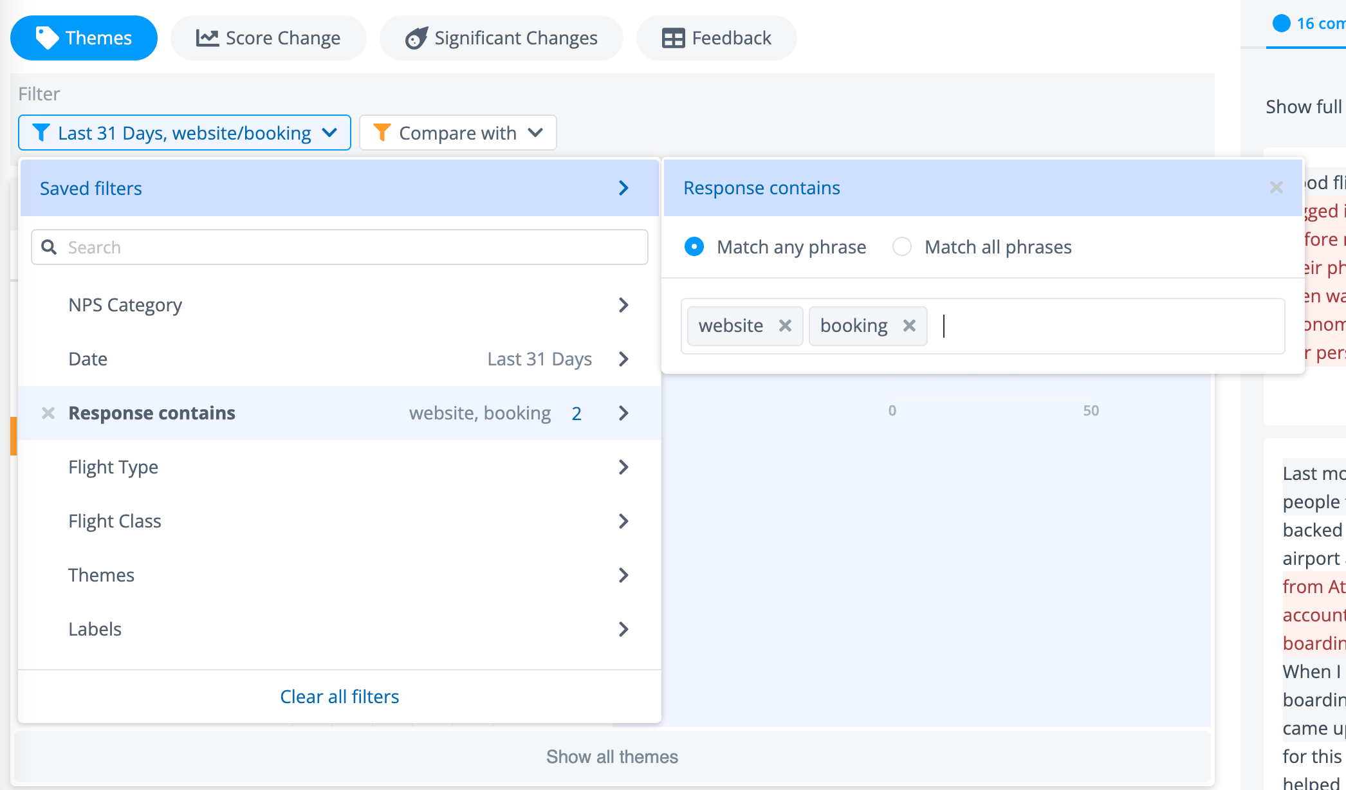
Task: Select Match all phrases option
Action: point(902,247)
